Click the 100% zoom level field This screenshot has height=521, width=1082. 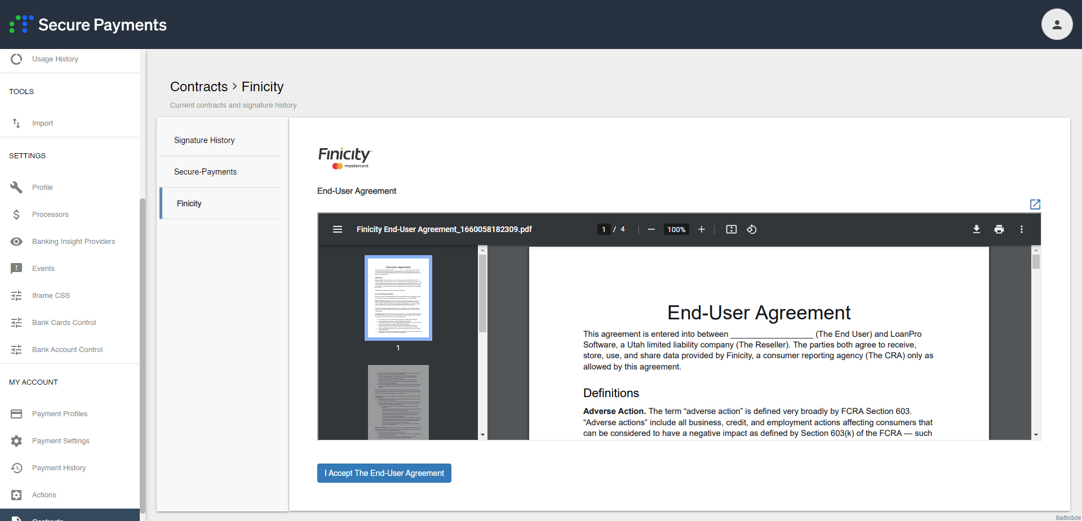tap(676, 229)
